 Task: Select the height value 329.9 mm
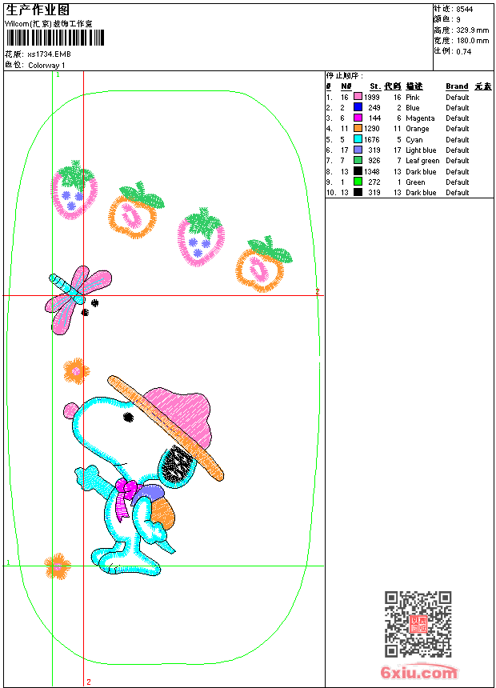pyautogui.click(x=472, y=30)
